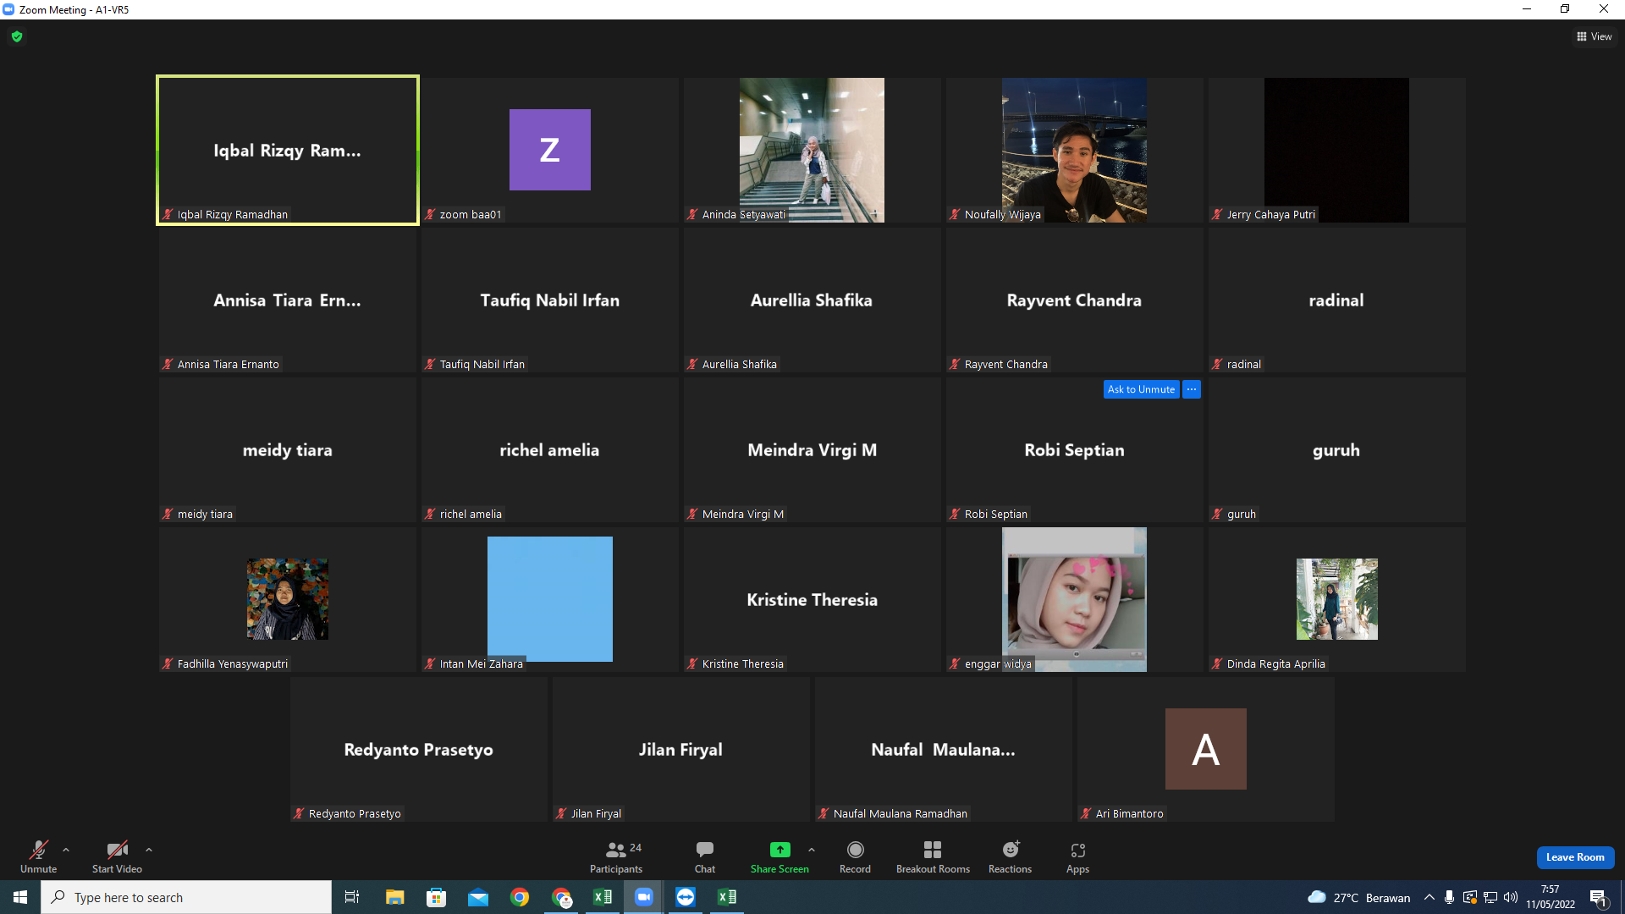
Task: Click the taskbar search box
Action: (186, 897)
